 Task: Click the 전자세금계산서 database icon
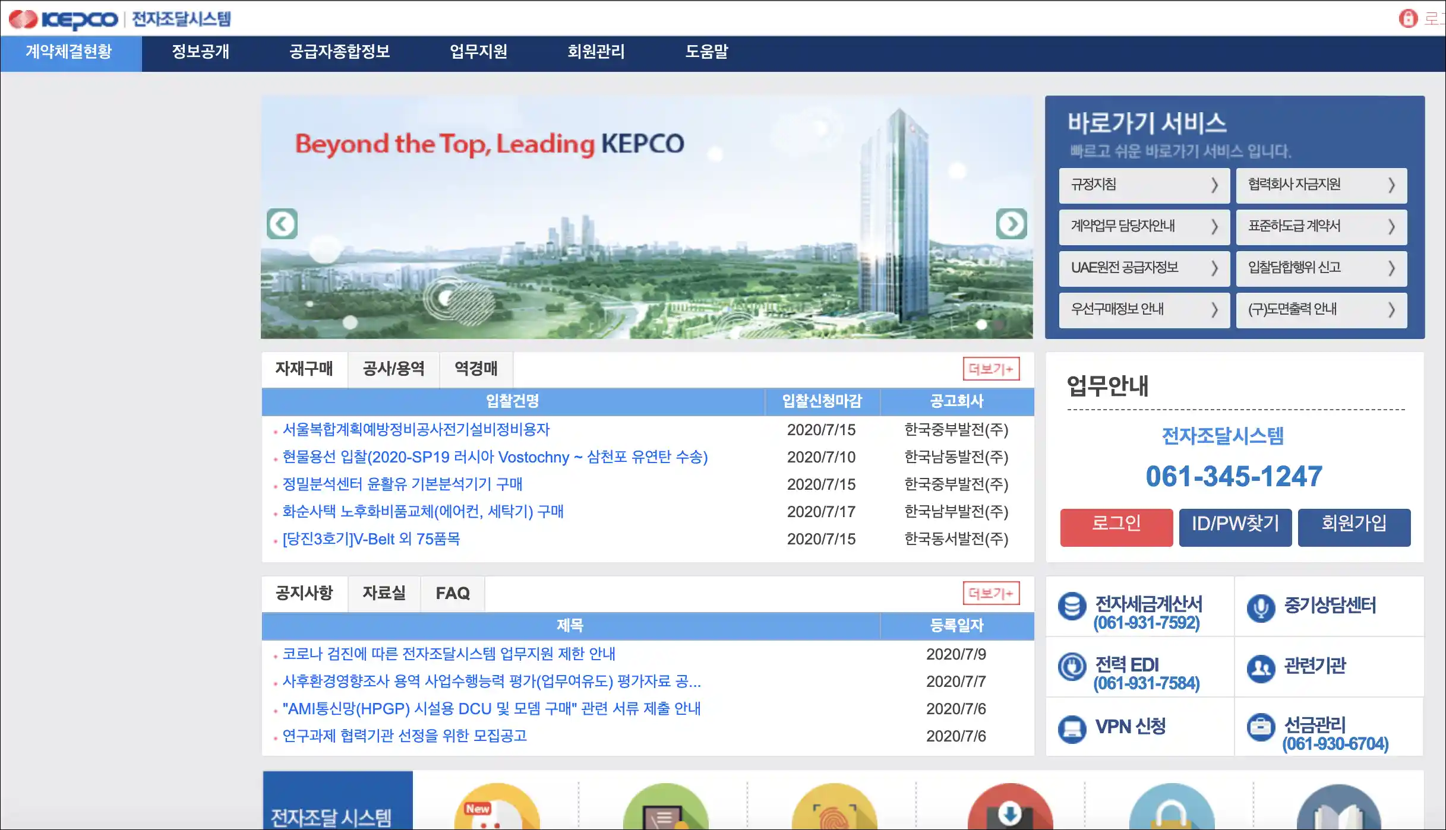coord(1072,607)
